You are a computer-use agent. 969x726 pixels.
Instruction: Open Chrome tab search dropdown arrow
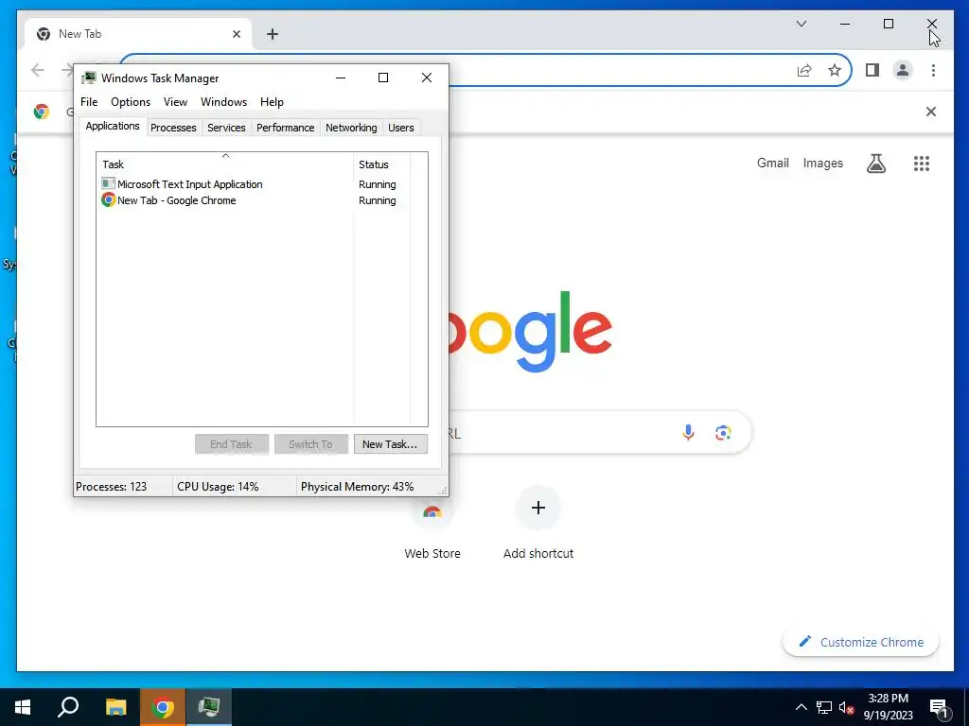(802, 24)
